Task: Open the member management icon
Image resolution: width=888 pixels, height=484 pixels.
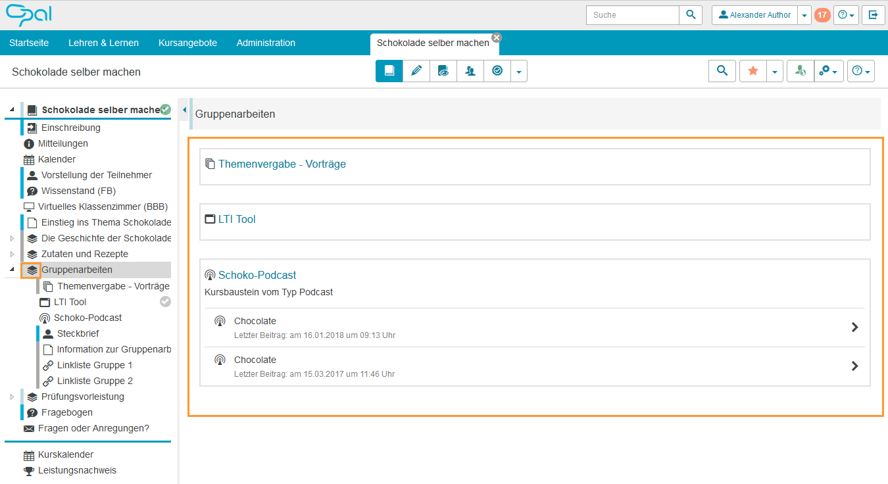Action: [x=470, y=71]
